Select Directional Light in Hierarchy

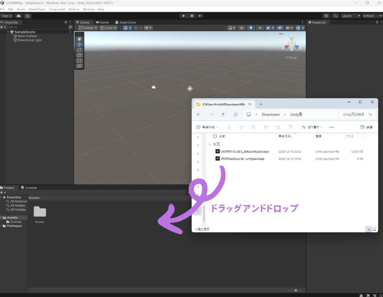(29, 40)
